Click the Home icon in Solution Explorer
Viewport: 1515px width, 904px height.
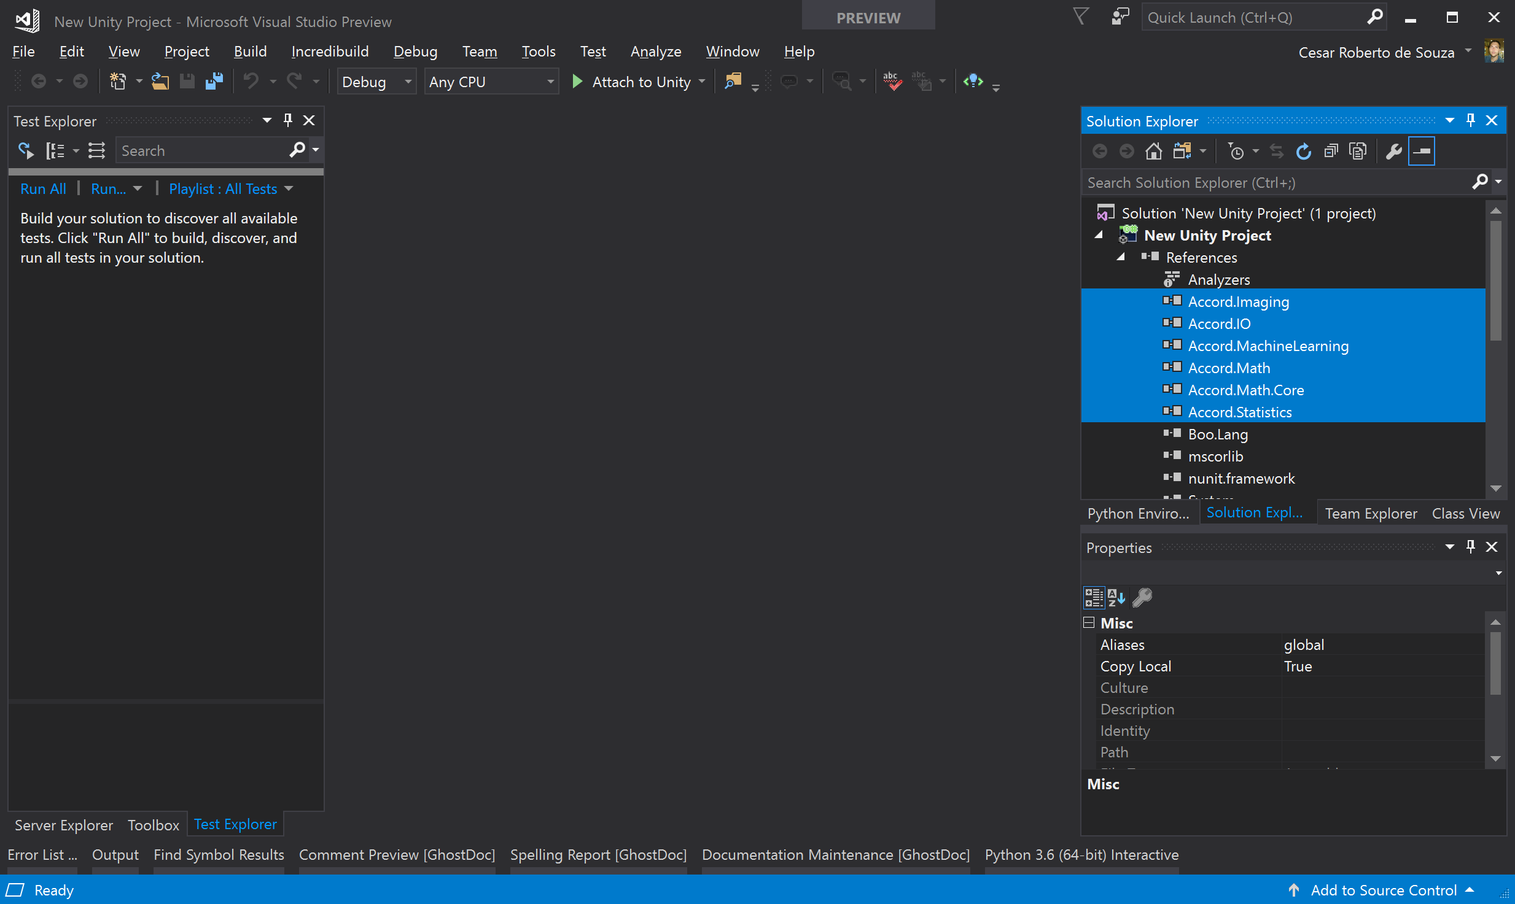(1153, 151)
